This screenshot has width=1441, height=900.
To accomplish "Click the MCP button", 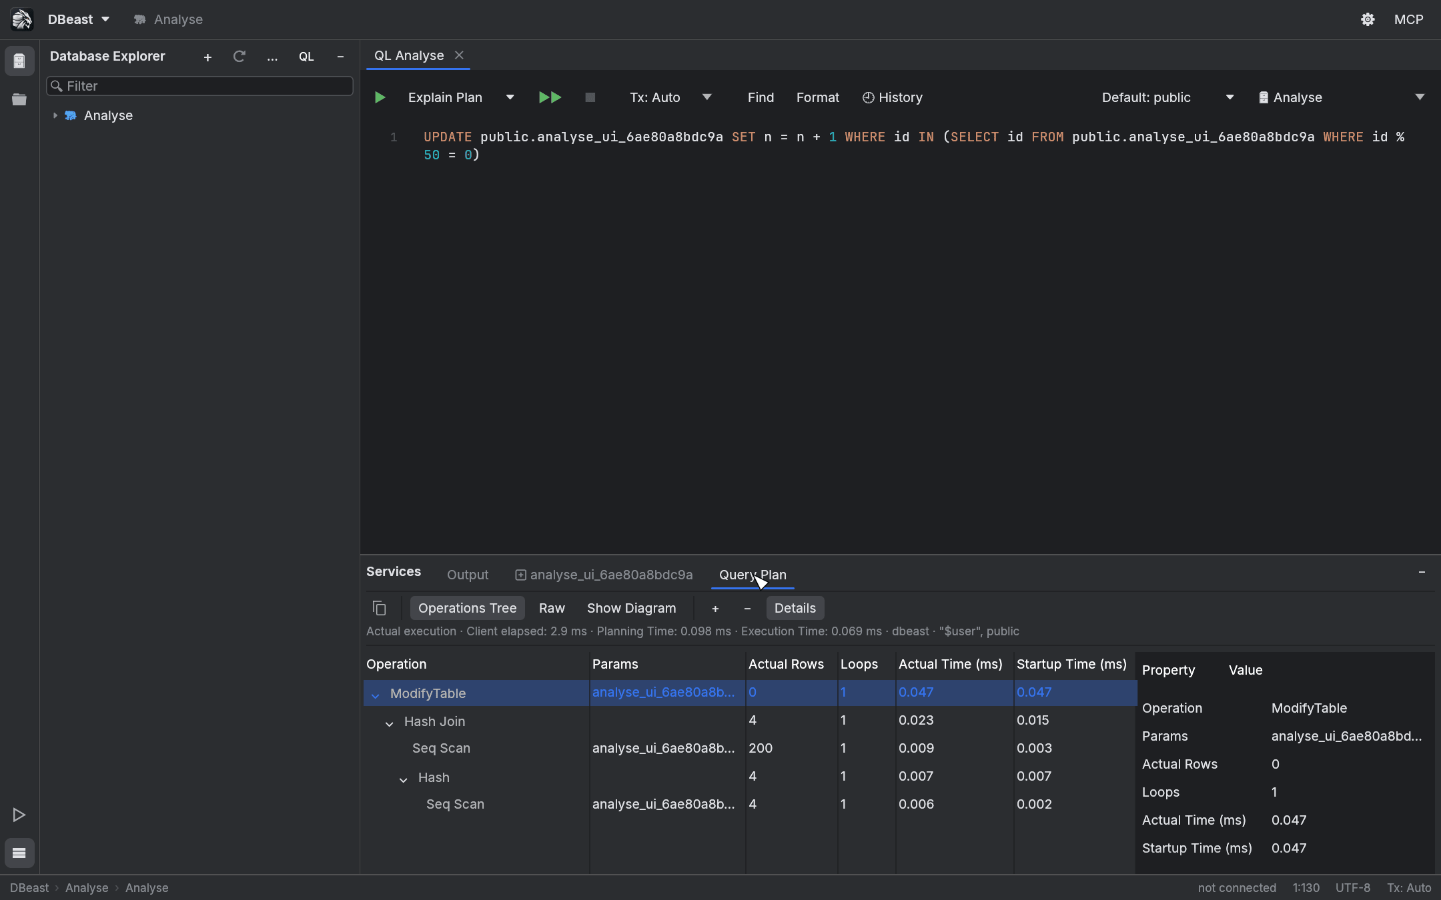I will (x=1408, y=19).
